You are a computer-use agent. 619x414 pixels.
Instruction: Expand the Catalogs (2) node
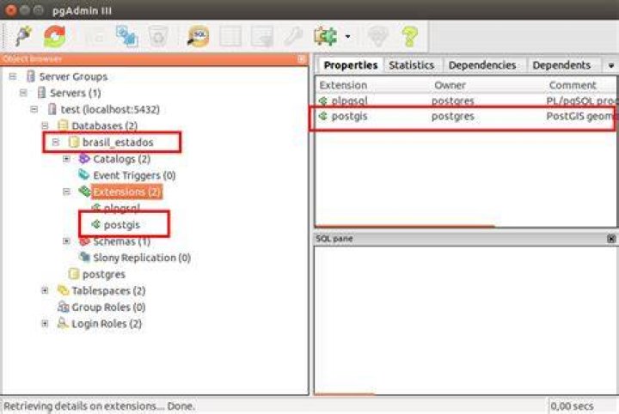[x=66, y=159]
